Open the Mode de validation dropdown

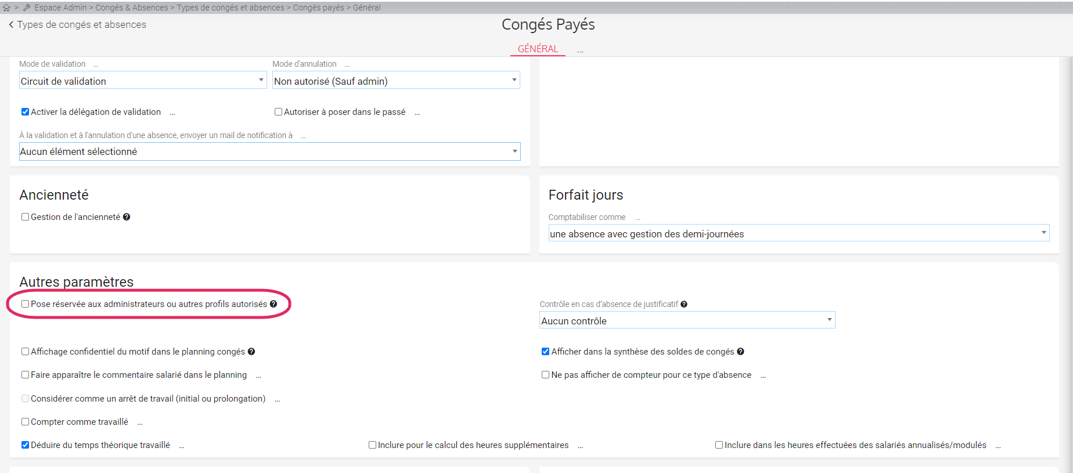click(x=143, y=80)
